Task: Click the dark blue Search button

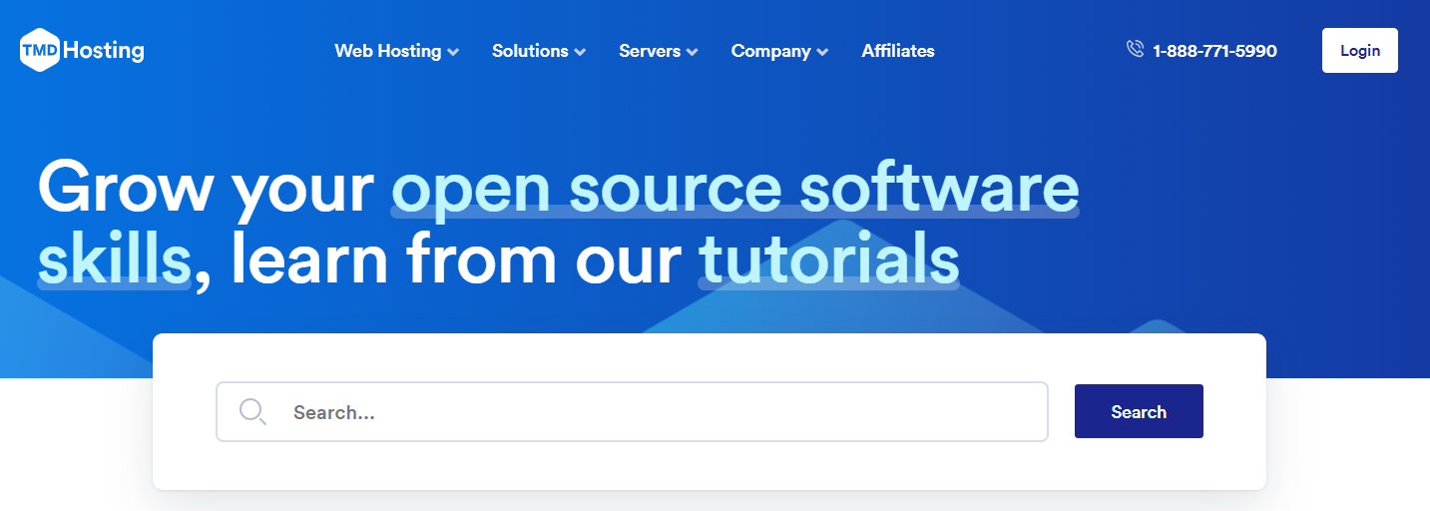Action: click(1139, 411)
